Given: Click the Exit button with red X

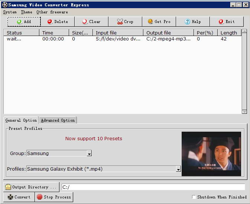Looking at the screenshot, I should (227, 22).
